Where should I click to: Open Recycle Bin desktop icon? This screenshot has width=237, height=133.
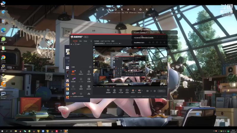click(x=3, y=22)
